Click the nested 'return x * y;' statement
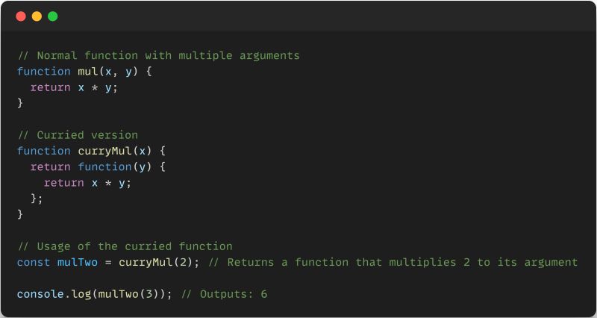 (87, 183)
